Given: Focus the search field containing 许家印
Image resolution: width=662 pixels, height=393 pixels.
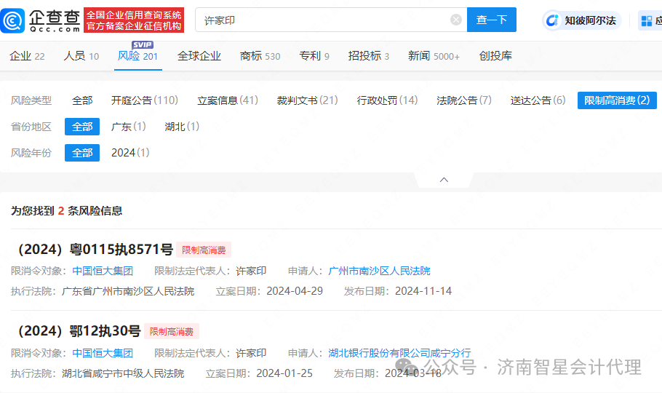Looking at the screenshot, I should click(331, 20).
